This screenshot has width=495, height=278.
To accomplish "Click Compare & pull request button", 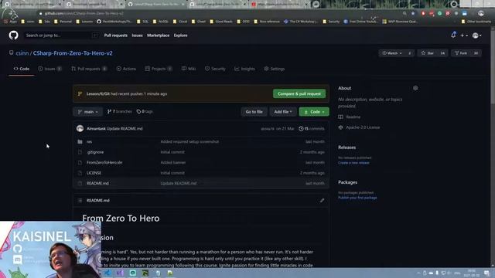I will click(299, 93).
